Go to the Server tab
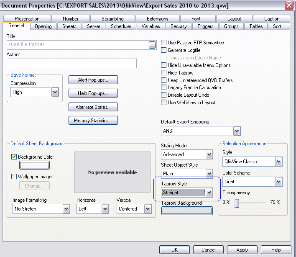The height and width of the screenshot is (257, 296). pyautogui.click(x=94, y=26)
